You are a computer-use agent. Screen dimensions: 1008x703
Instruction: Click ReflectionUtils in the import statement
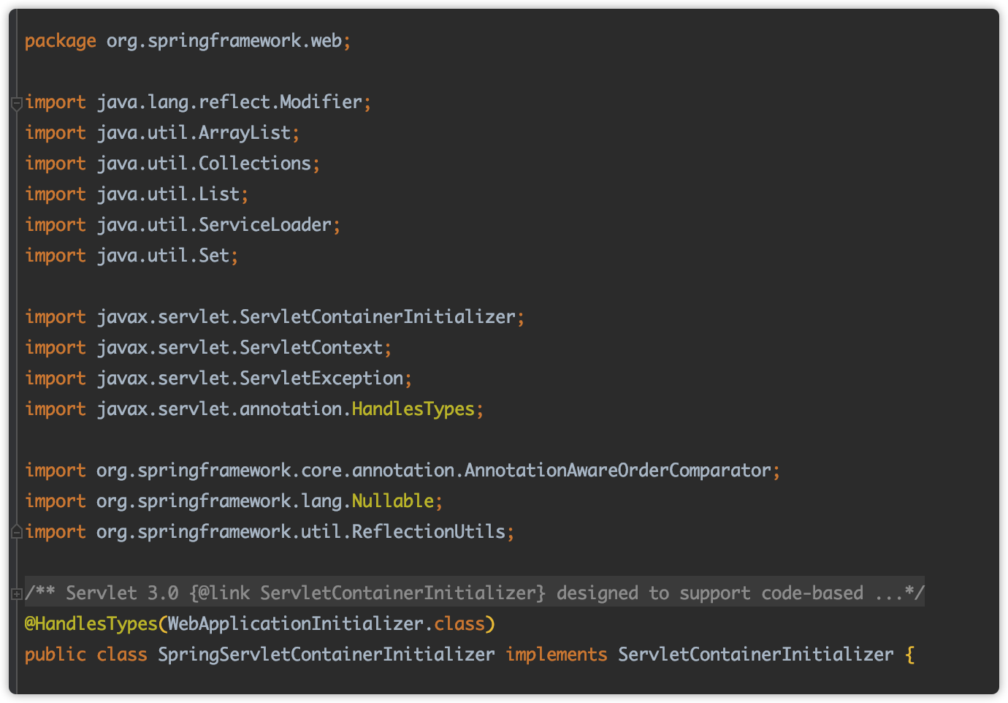(428, 531)
